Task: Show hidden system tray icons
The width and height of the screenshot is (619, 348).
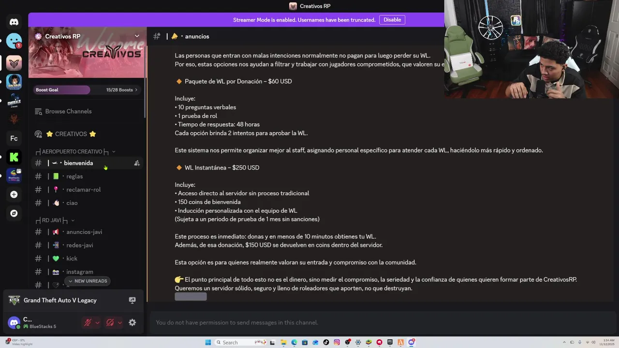Action: pyautogui.click(x=564, y=342)
